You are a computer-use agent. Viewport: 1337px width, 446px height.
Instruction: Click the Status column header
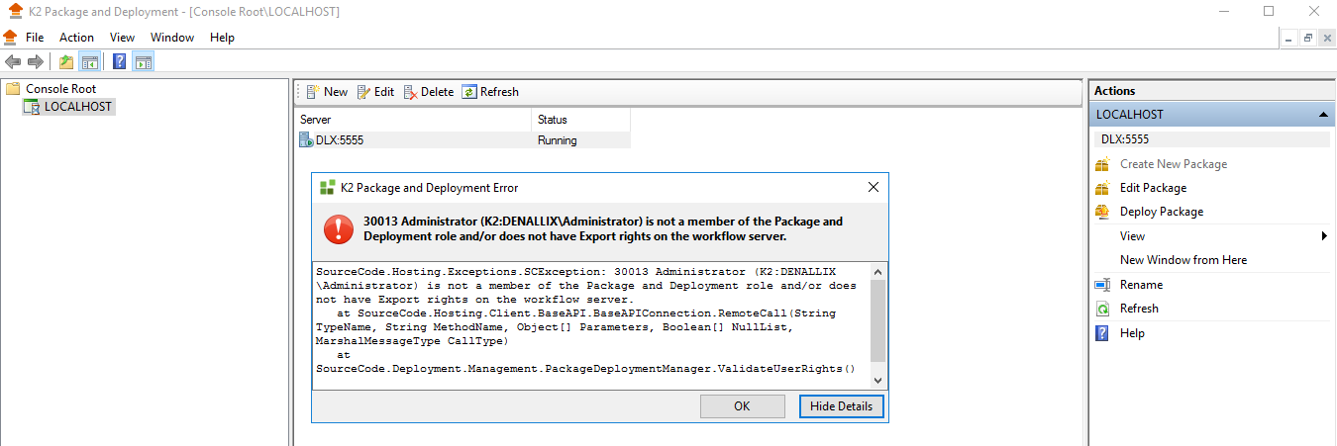click(x=580, y=120)
